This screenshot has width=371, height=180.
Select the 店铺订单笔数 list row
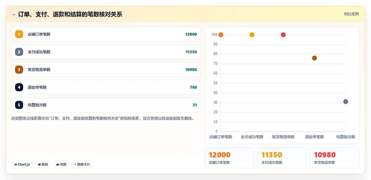coord(106,34)
